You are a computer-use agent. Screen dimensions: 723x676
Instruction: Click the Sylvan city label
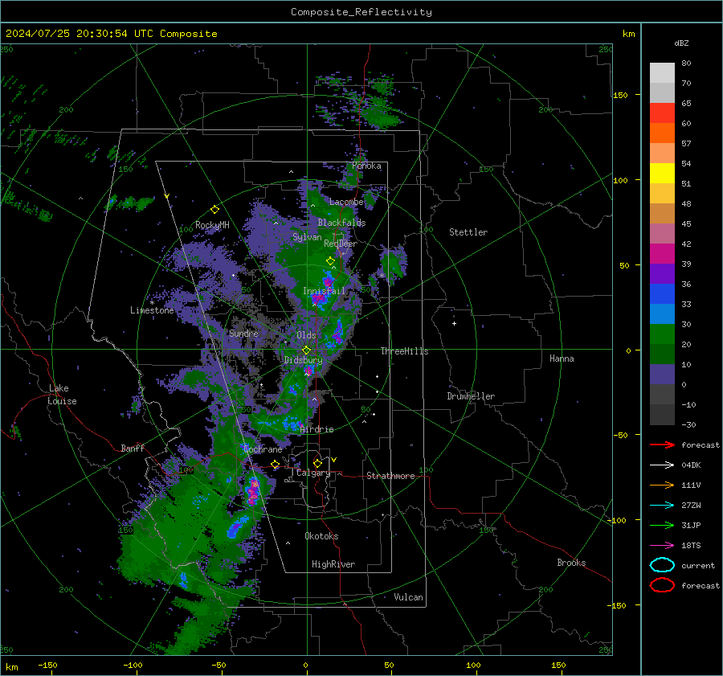tap(307, 237)
